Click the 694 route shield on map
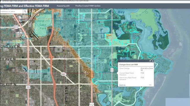Viewport: 190px width, 106px height. (16, 27)
